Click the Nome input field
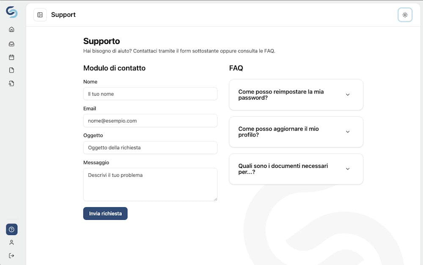This screenshot has width=423, height=265. (150, 93)
